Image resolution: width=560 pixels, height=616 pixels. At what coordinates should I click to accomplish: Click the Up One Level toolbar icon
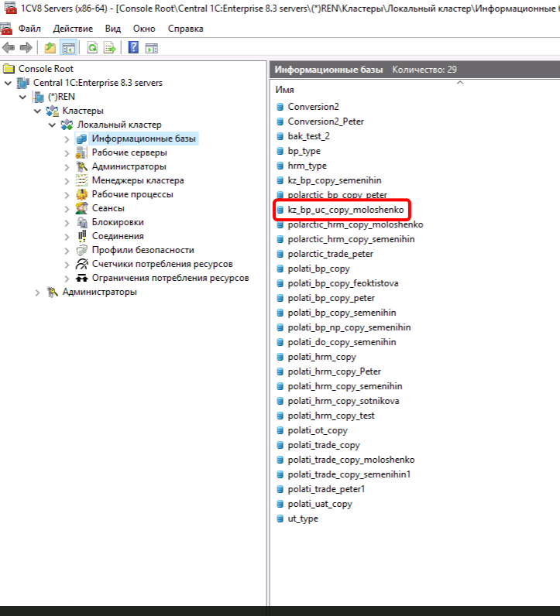(x=50, y=48)
